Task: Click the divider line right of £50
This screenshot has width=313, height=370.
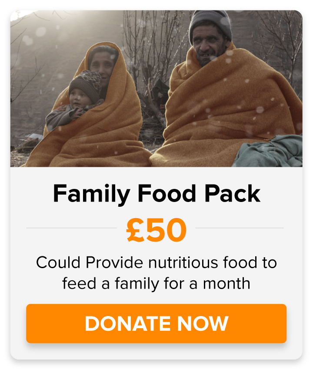Action: (x=240, y=228)
